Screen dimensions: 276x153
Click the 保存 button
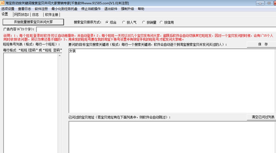coord(261,44)
